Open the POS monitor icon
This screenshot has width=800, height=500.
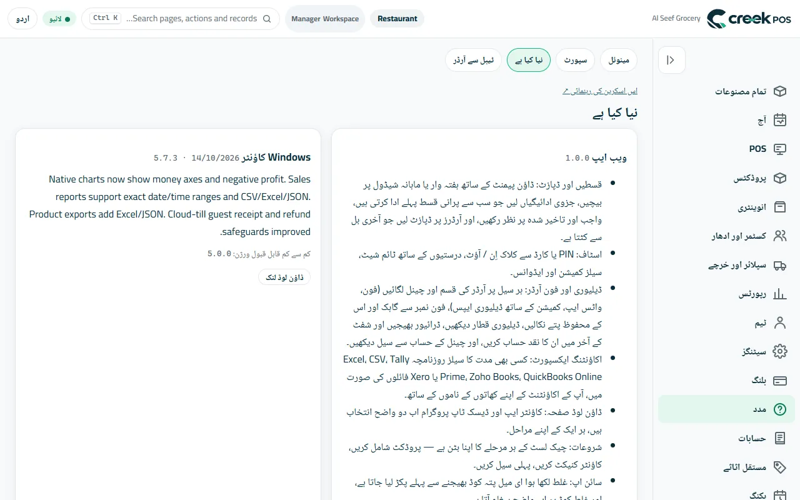[x=779, y=149]
